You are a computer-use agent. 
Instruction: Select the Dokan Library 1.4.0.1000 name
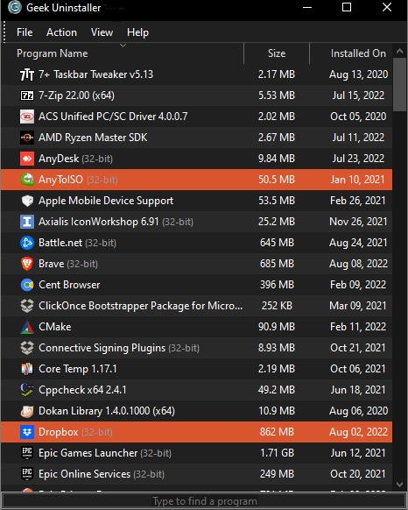click(x=107, y=411)
